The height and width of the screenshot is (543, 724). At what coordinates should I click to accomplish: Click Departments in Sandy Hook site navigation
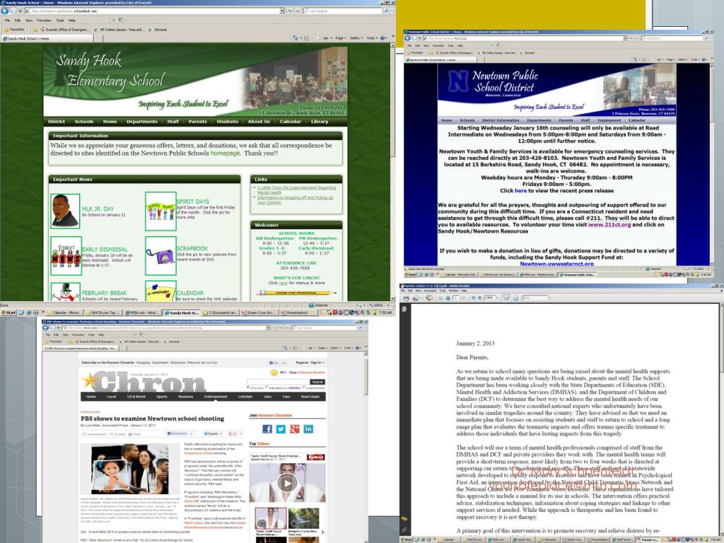(x=141, y=122)
